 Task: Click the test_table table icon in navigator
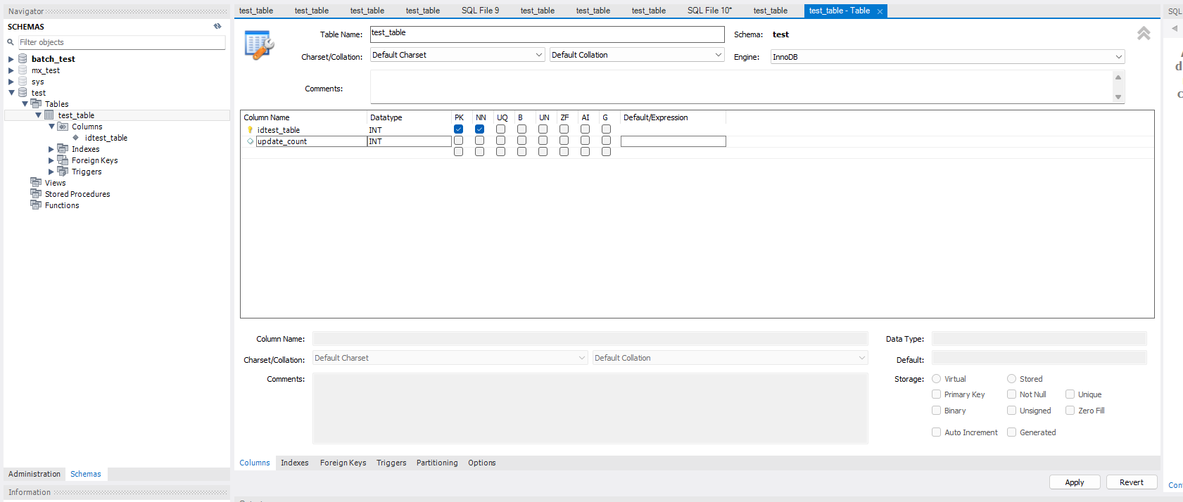[x=49, y=115]
